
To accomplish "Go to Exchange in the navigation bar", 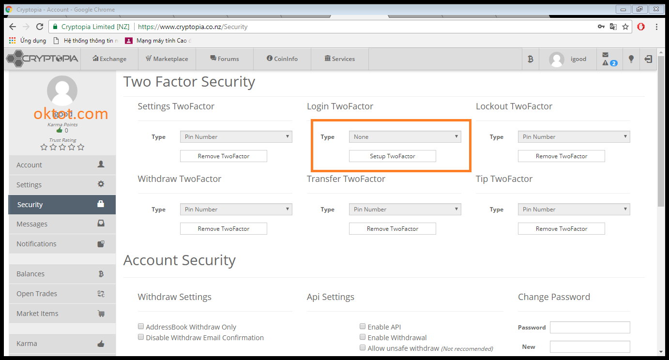I will (x=109, y=59).
